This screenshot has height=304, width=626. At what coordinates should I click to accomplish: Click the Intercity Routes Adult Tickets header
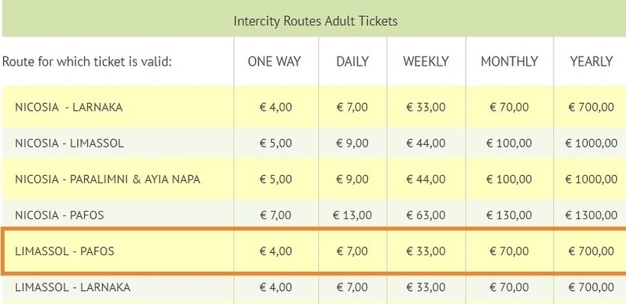pos(315,21)
